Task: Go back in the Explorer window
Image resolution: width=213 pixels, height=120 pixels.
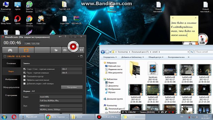Action: 103,52
